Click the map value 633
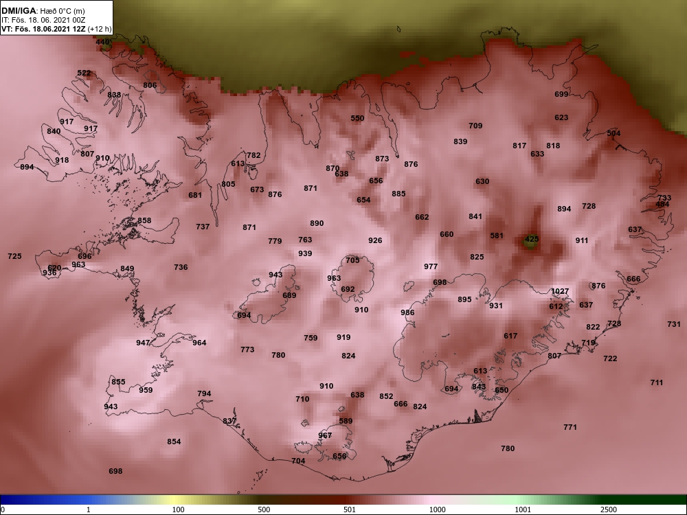Viewport: 687px width, 515px height. pos(537,154)
